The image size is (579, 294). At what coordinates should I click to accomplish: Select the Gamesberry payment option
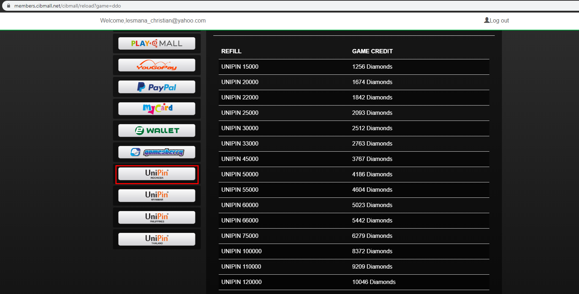click(157, 153)
